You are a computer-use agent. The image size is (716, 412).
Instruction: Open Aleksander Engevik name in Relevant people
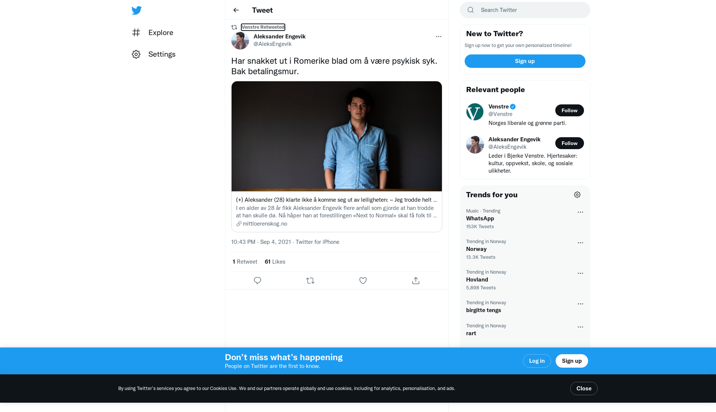(514, 139)
